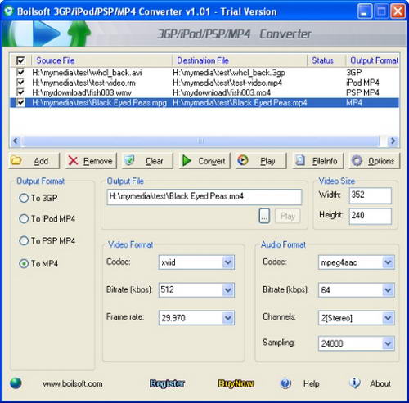Image resolution: width=409 pixels, height=403 pixels.
Task: Click the Help question mark icon
Action: pyautogui.click(x=285, y=383)
